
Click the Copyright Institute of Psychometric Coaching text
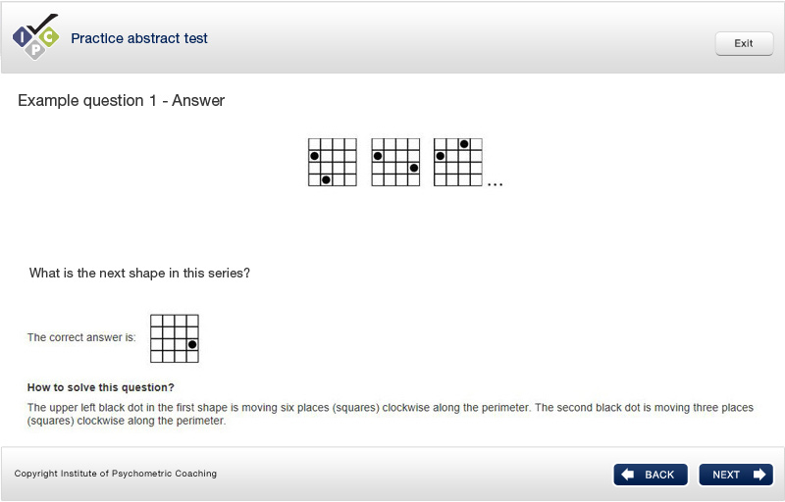click(116, 474)
